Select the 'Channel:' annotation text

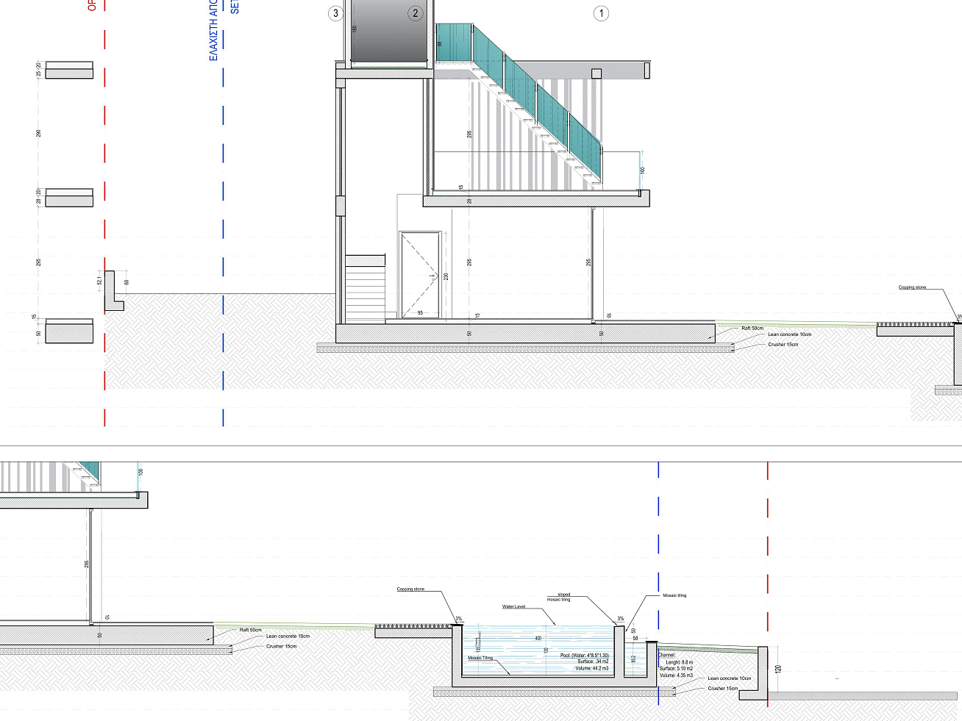point(666,655)
